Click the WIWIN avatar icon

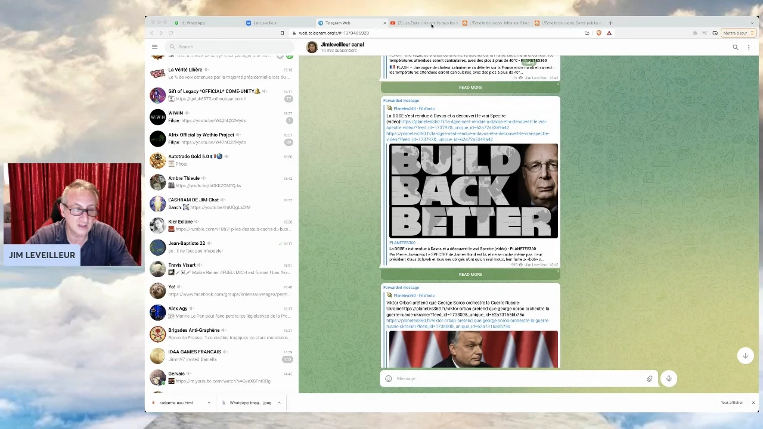[x=157, y=117]
